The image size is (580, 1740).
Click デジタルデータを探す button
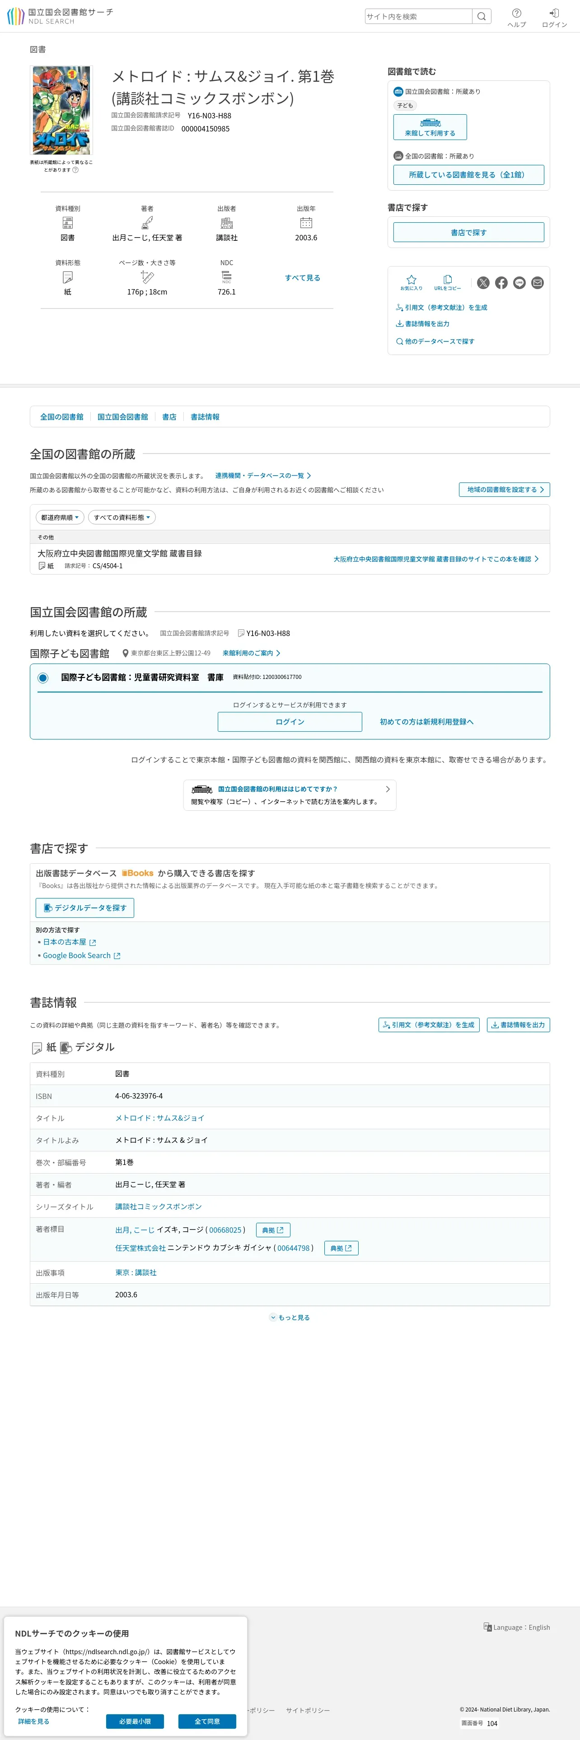point(85,908)
